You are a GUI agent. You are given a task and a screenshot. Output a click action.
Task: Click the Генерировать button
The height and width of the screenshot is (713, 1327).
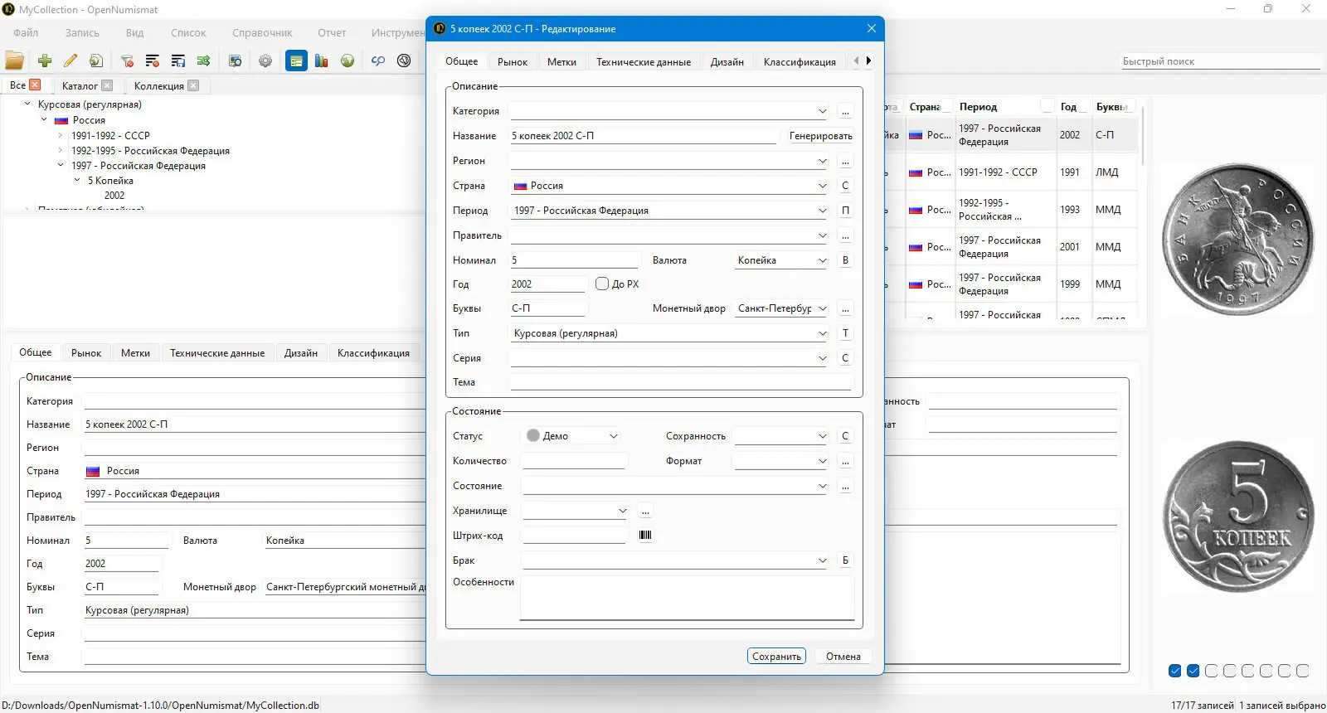tap(820, 136)
